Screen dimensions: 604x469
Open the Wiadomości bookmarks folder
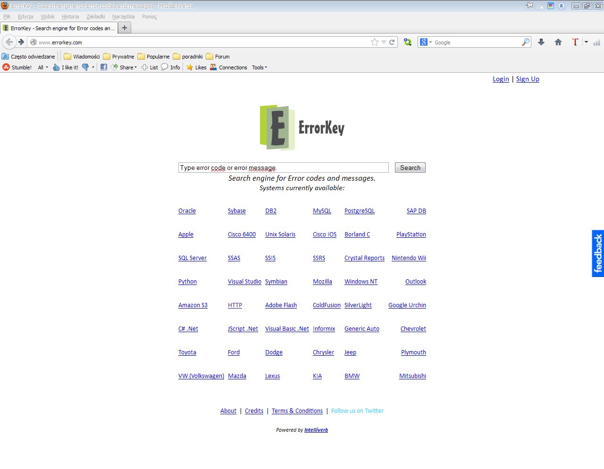(82, 57)
